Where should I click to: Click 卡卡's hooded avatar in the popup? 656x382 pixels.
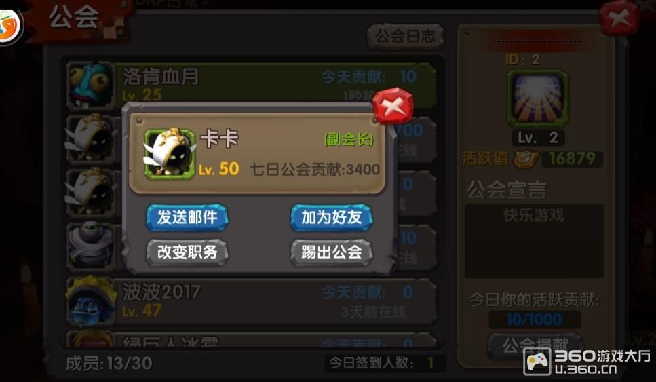pos(170,153)
